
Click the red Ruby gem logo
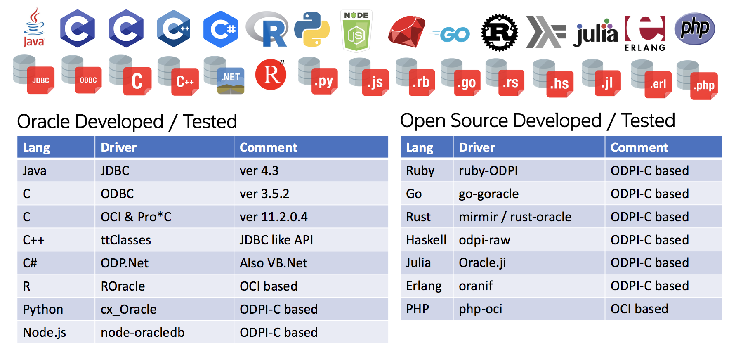click(x=406, y=31)
